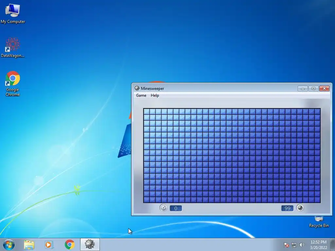Reveal the bottom-right corner tile of the minefield
Screen dimensions: 335x251
(x=317, y=200)
